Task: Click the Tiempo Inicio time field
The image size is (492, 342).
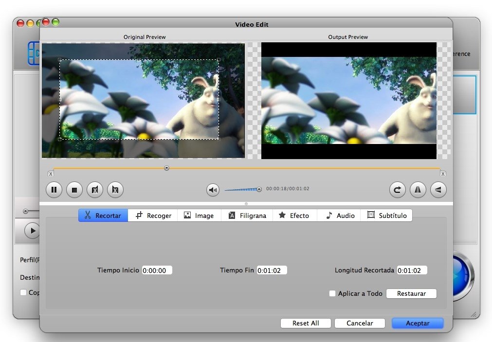Action: point(157,270)
